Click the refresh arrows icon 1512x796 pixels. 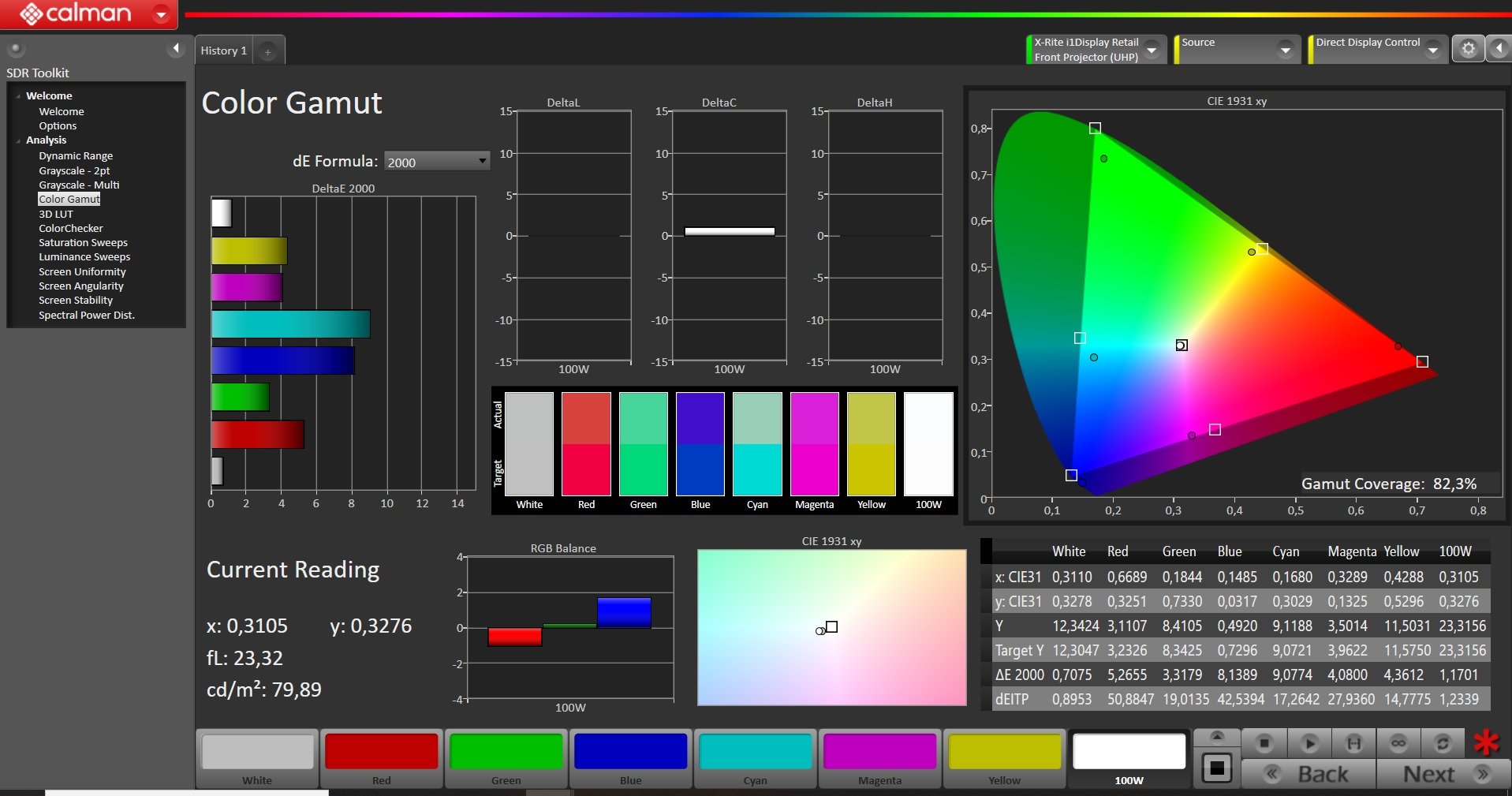click(1443, 743)
